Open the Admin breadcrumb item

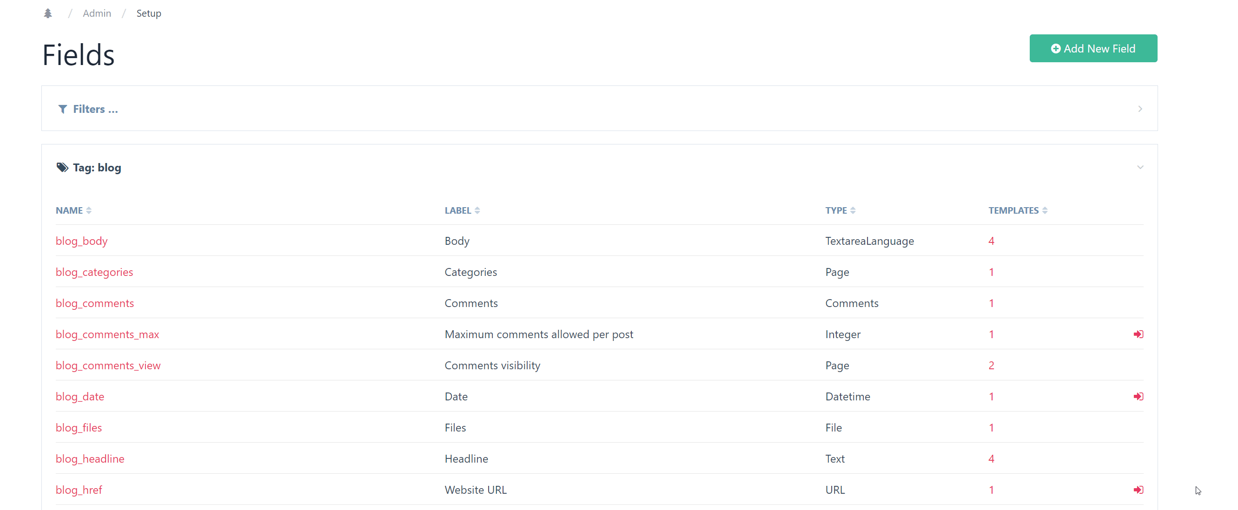pyautogui.click(x=97, y=13)
